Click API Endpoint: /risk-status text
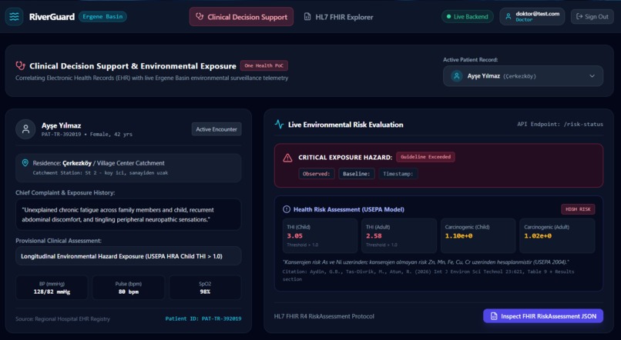 (560, 124)
